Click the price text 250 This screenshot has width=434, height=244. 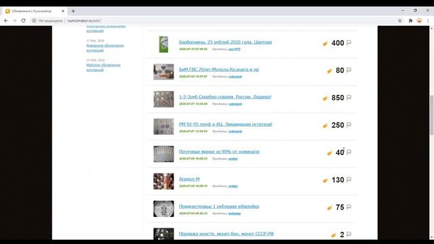pos(338,125)
